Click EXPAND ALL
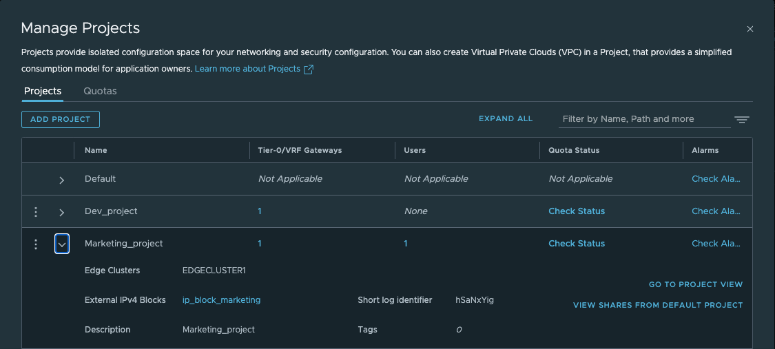775x349 pixels. click(506, 118)
